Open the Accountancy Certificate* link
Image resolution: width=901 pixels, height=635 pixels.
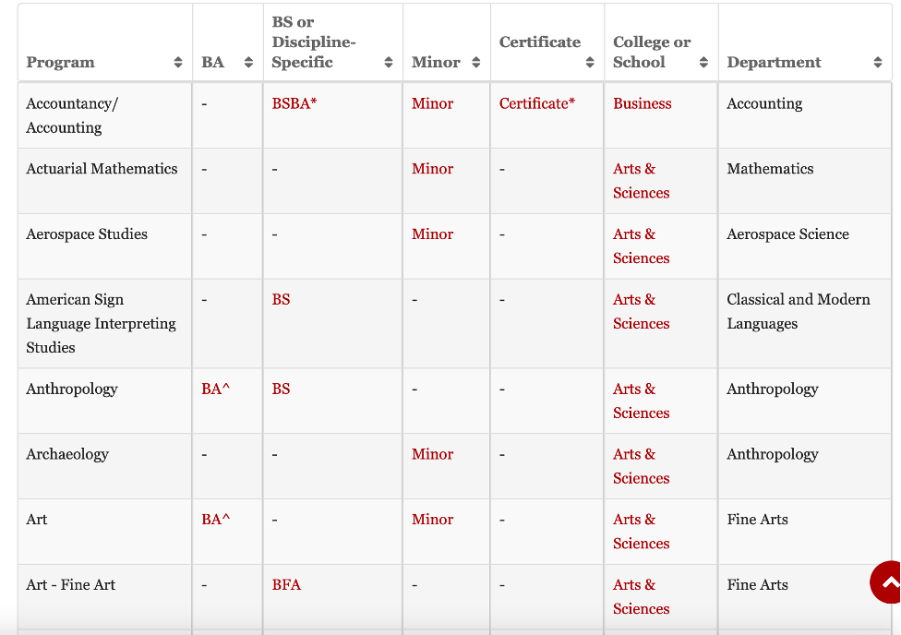click(x=536, y=103)
